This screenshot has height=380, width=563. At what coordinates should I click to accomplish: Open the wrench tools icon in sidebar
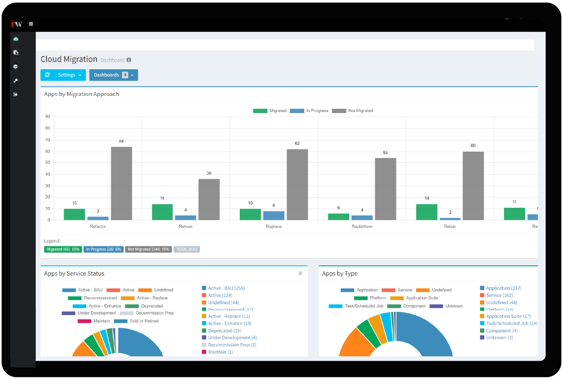click(16, 81)
